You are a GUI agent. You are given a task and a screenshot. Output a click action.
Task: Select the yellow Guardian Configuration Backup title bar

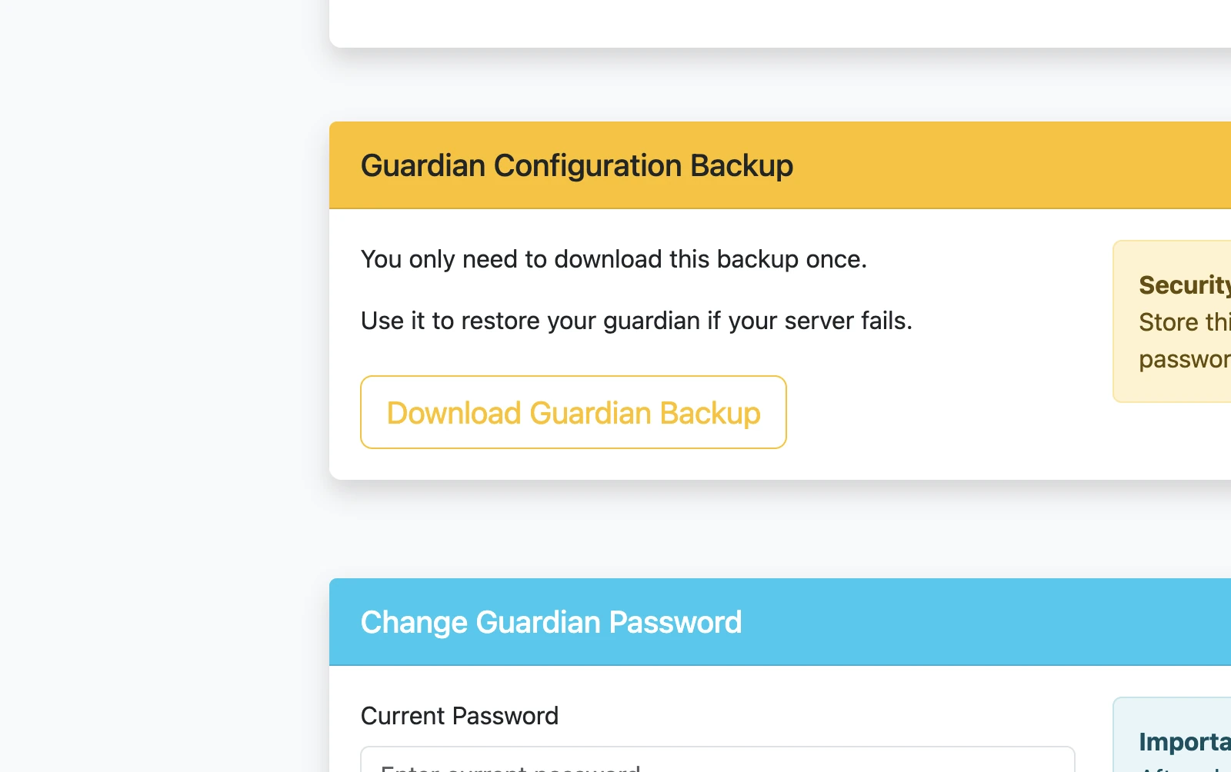click(x=769, y=165)
